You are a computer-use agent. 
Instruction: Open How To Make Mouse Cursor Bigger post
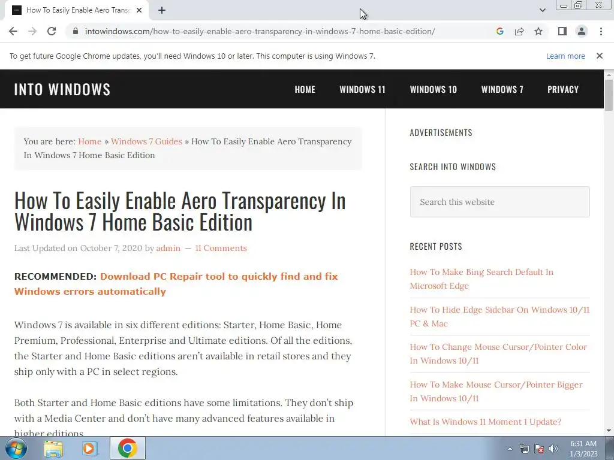496,391
